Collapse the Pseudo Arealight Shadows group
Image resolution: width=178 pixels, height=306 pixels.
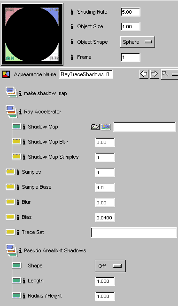tap(11, 250)
